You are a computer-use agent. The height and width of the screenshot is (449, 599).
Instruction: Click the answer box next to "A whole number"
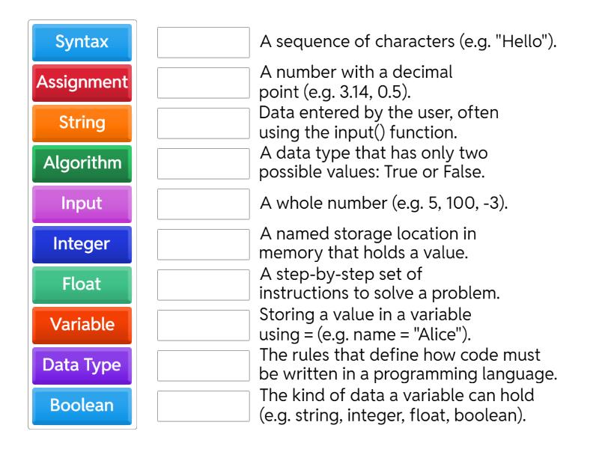pos(204,204)
